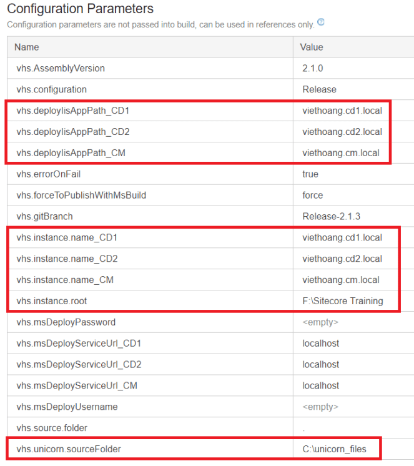Select the vhs.AssemblyVersion parameter row
414x466 pixels.
[61, 68]
